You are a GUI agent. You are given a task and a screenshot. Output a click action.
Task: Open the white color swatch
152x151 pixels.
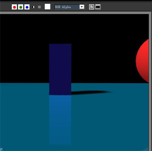(x=47, y=7)
